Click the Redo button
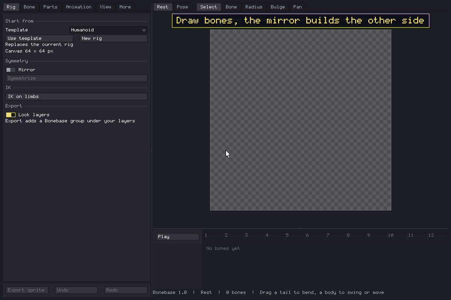451x300 pixels. [126, 290]
